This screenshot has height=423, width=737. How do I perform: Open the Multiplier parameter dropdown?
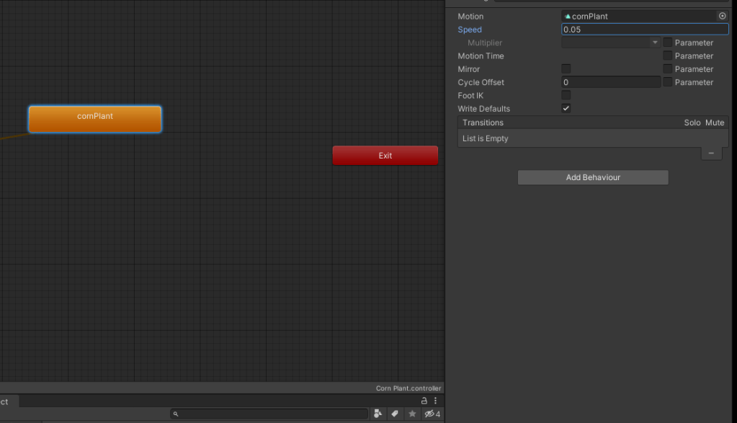pos(611,43)
